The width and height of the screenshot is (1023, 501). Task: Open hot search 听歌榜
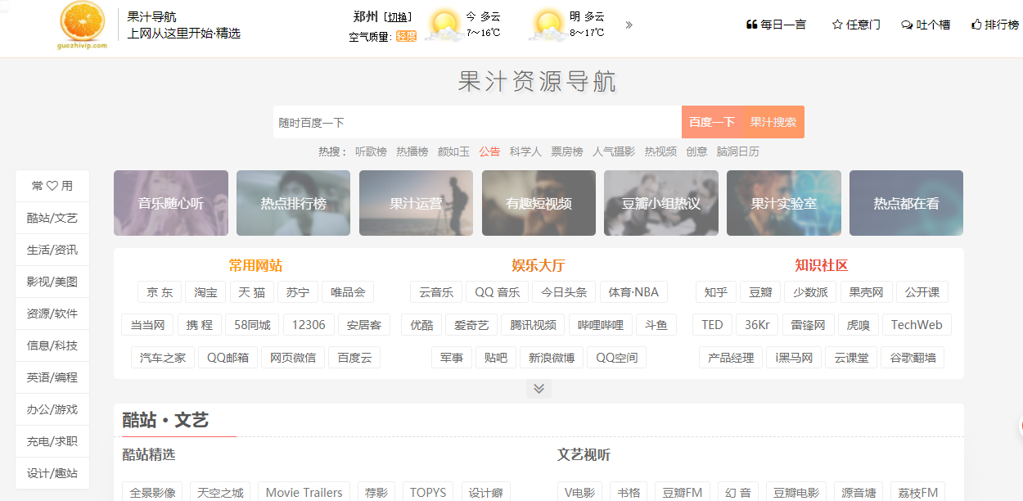tap(371, 151)
